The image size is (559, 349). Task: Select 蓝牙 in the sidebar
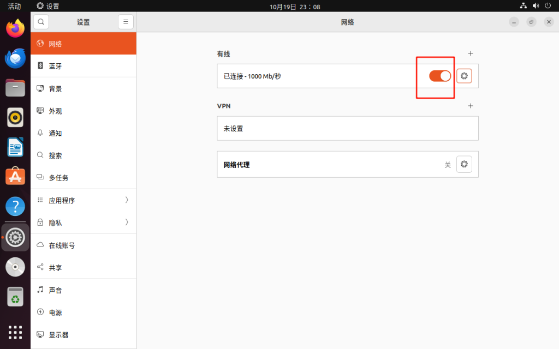83,66
